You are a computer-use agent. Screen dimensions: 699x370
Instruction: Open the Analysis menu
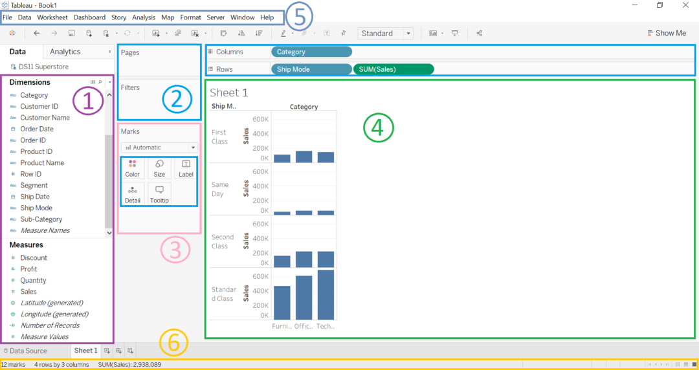tap(144, 17)
